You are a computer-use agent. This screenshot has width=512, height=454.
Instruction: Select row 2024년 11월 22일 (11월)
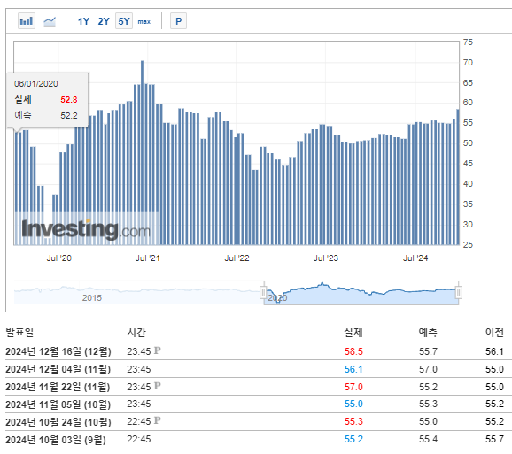pos(259,387)
